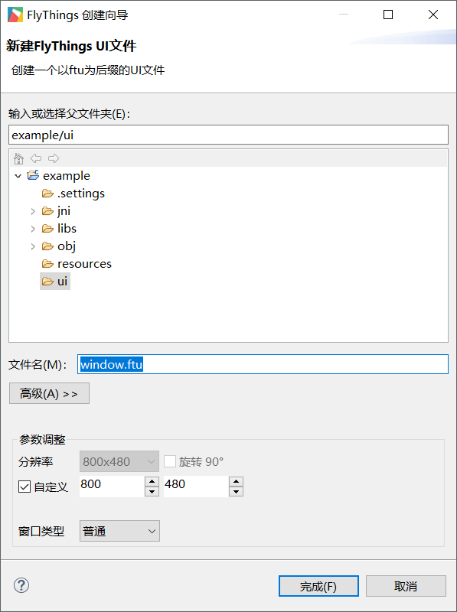457x612 pixels.
Task: Open the 窗口类型 普通 dropdown
Action: (x=119, y=531)
